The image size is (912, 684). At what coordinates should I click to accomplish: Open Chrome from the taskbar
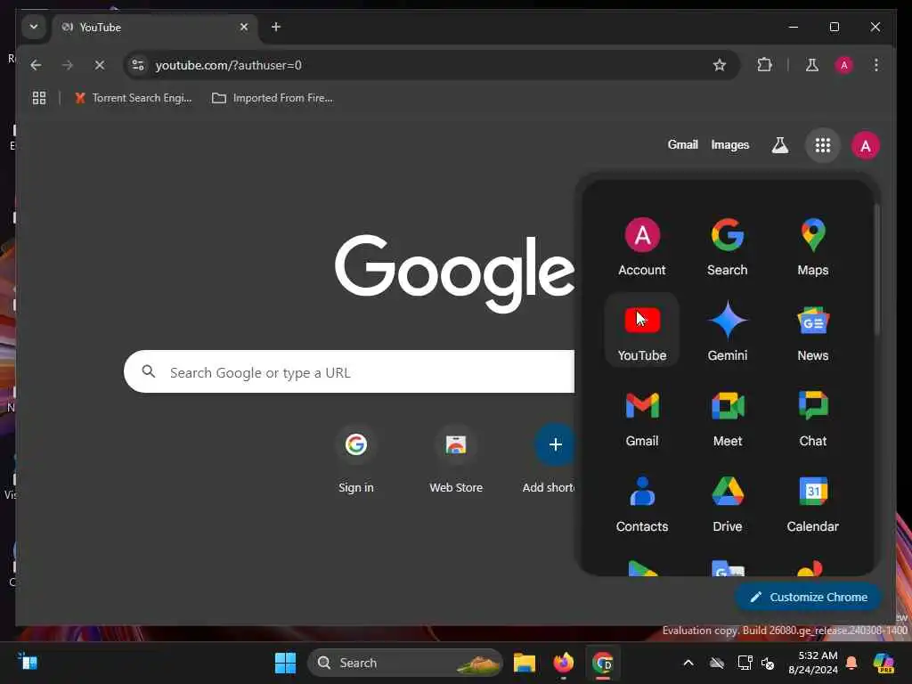(603, 663)
